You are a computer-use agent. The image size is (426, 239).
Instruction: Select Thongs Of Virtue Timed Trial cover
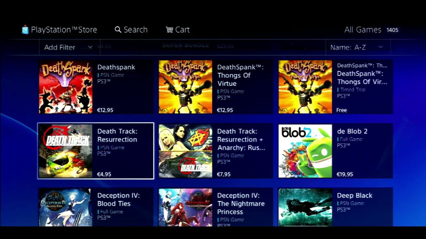tap(305, 87)
